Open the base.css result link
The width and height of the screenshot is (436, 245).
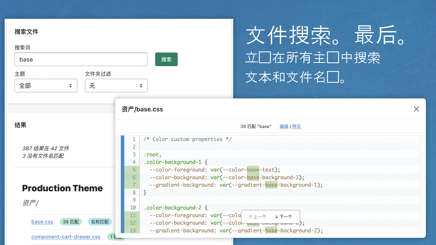tap(42, 222)
